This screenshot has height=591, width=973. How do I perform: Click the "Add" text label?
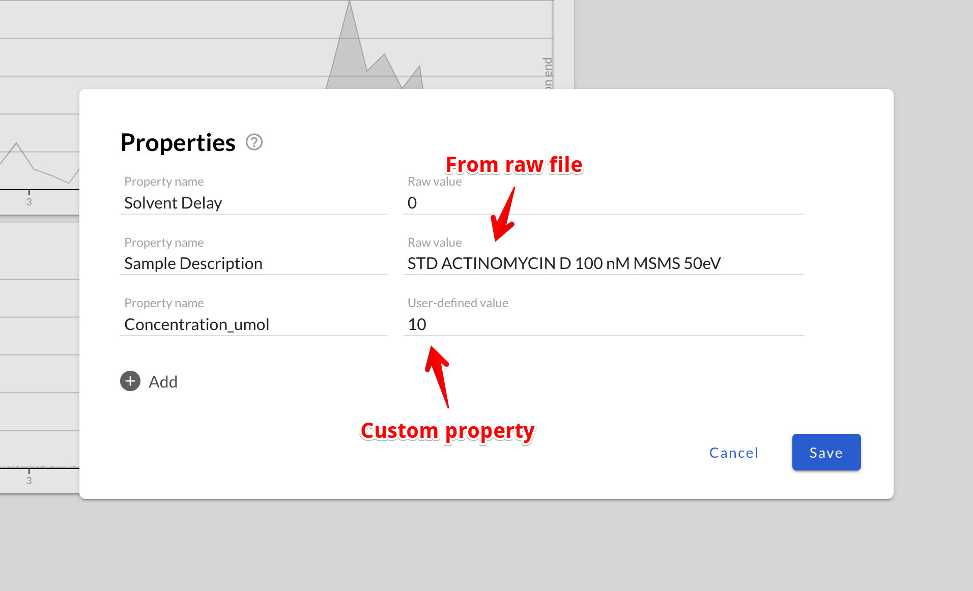tap(163, 381)
